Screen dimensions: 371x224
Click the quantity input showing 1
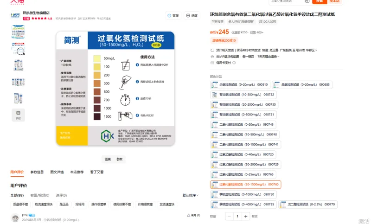pyautogui.click(x=237, y=216)
